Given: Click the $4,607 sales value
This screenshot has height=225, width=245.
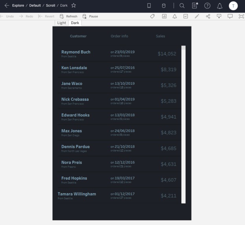Looking at the screenshot, I should point(169,180).
